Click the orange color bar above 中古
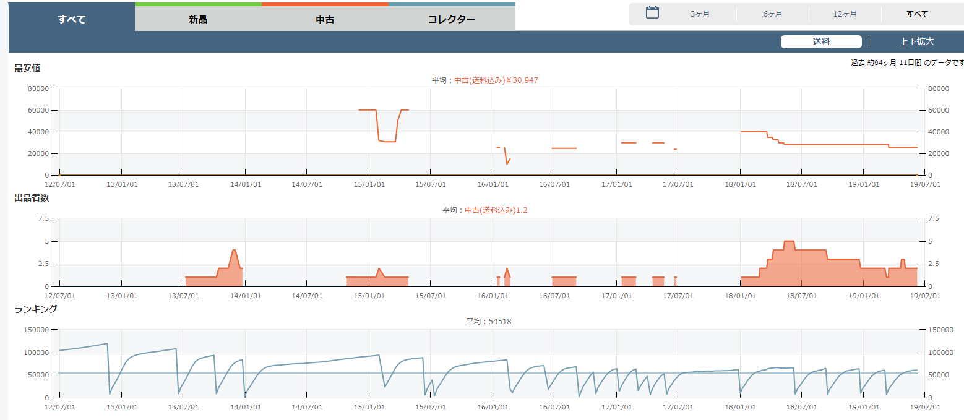The image size is (964, 420). point(325,4)
